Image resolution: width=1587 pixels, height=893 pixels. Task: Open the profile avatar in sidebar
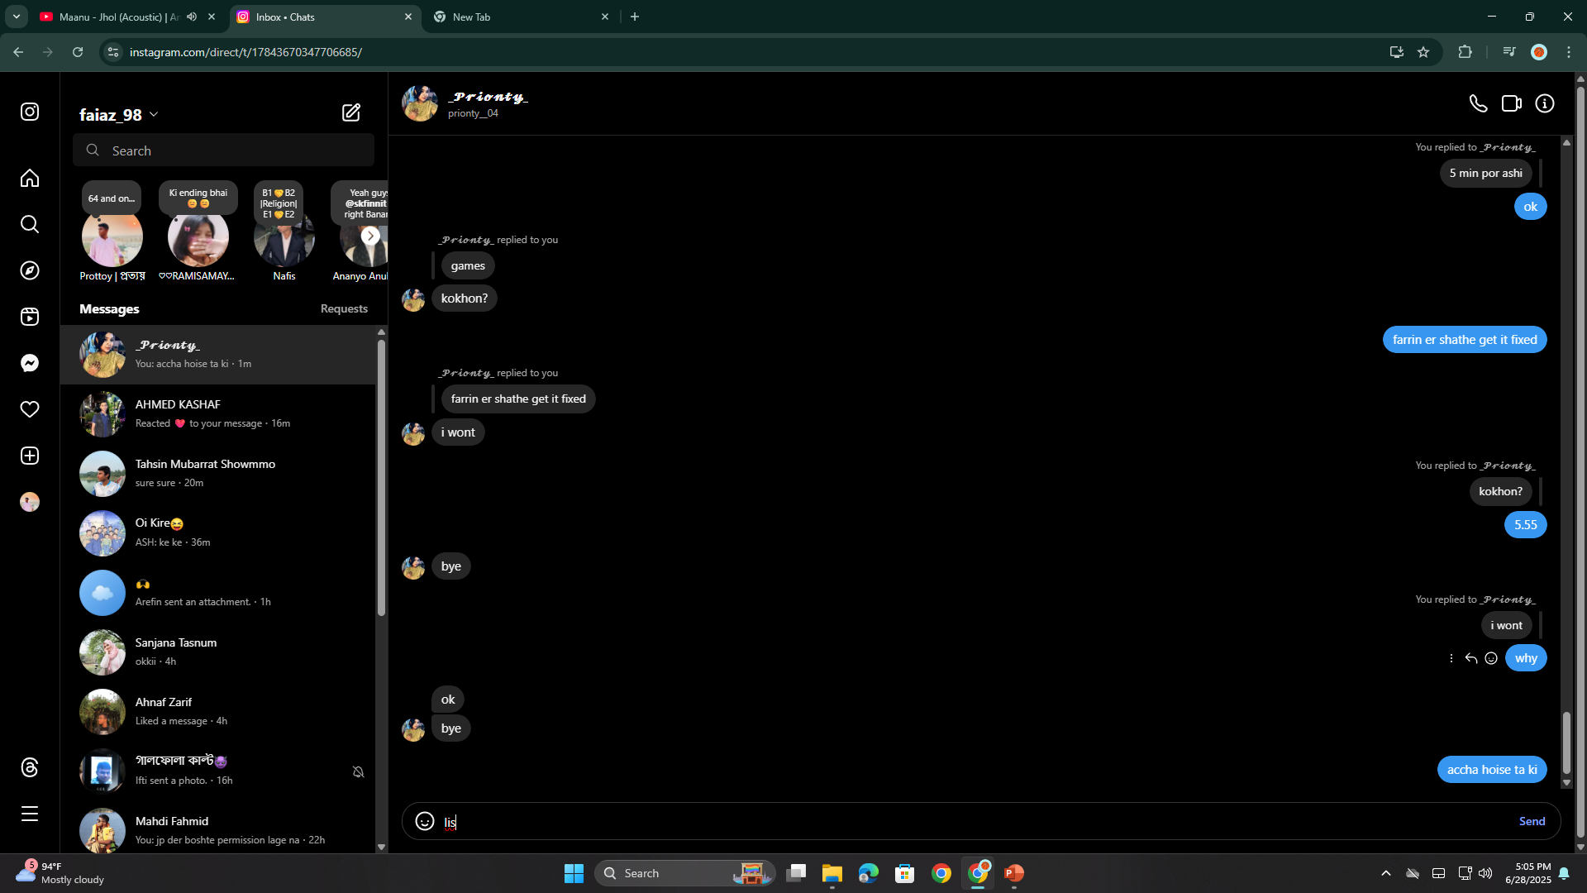30,502
